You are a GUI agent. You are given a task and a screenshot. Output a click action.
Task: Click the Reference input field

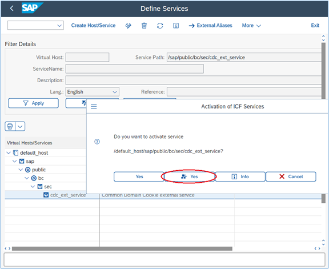(244, 92)
